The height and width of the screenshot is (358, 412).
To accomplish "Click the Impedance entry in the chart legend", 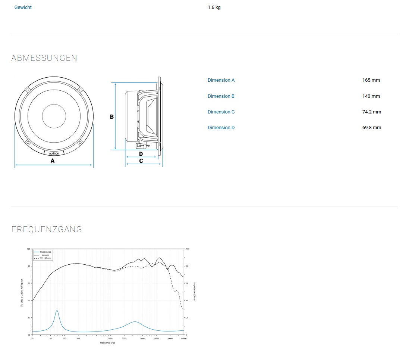I will (45, 252).
